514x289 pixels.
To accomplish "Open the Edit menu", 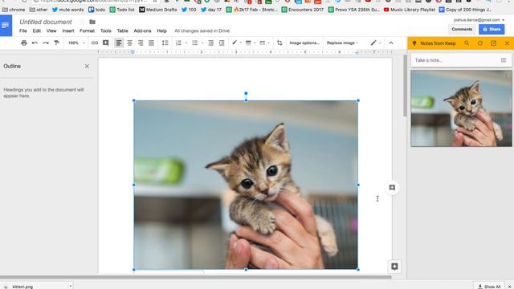I will pos(36,31).
